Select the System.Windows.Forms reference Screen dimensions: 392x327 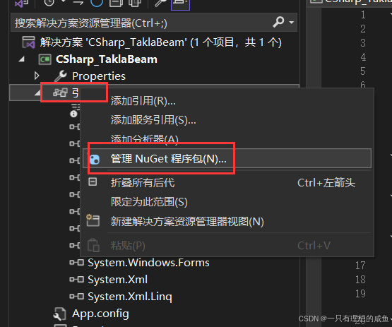point(148,263)
